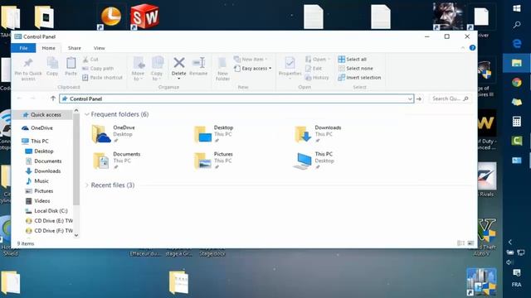This screenshot has width=531, height=298.
Task: Open address bar history dropdown
Action: 410,99
